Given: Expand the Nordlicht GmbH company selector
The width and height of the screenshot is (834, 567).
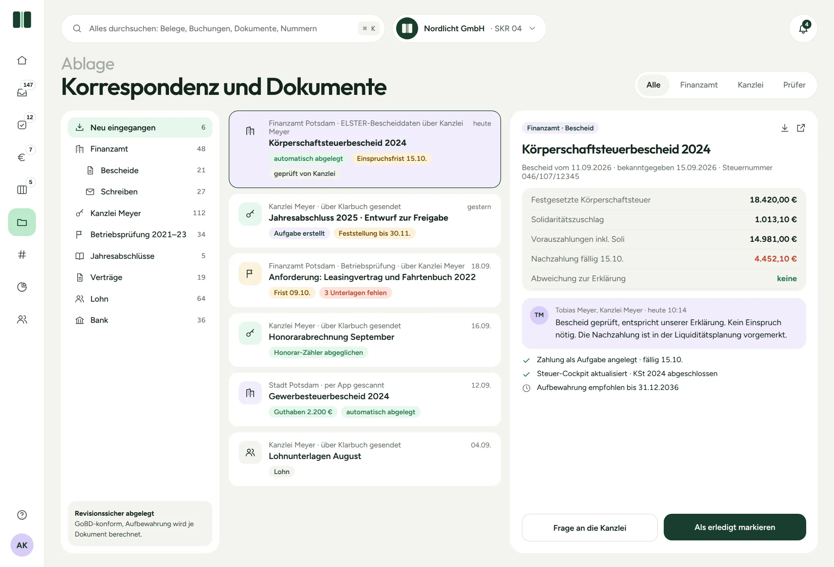Looking at the screenshot, I should click(470, 29).
